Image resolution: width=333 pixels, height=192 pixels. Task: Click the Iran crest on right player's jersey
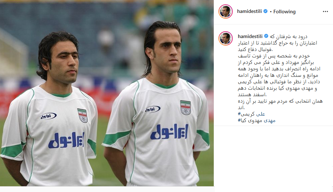coord(185,108)
